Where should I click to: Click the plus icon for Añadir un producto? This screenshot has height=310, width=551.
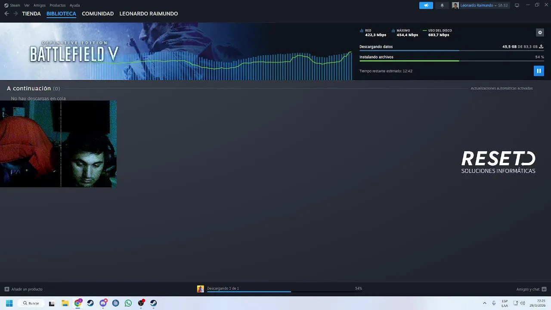click(x=6, y=289)
